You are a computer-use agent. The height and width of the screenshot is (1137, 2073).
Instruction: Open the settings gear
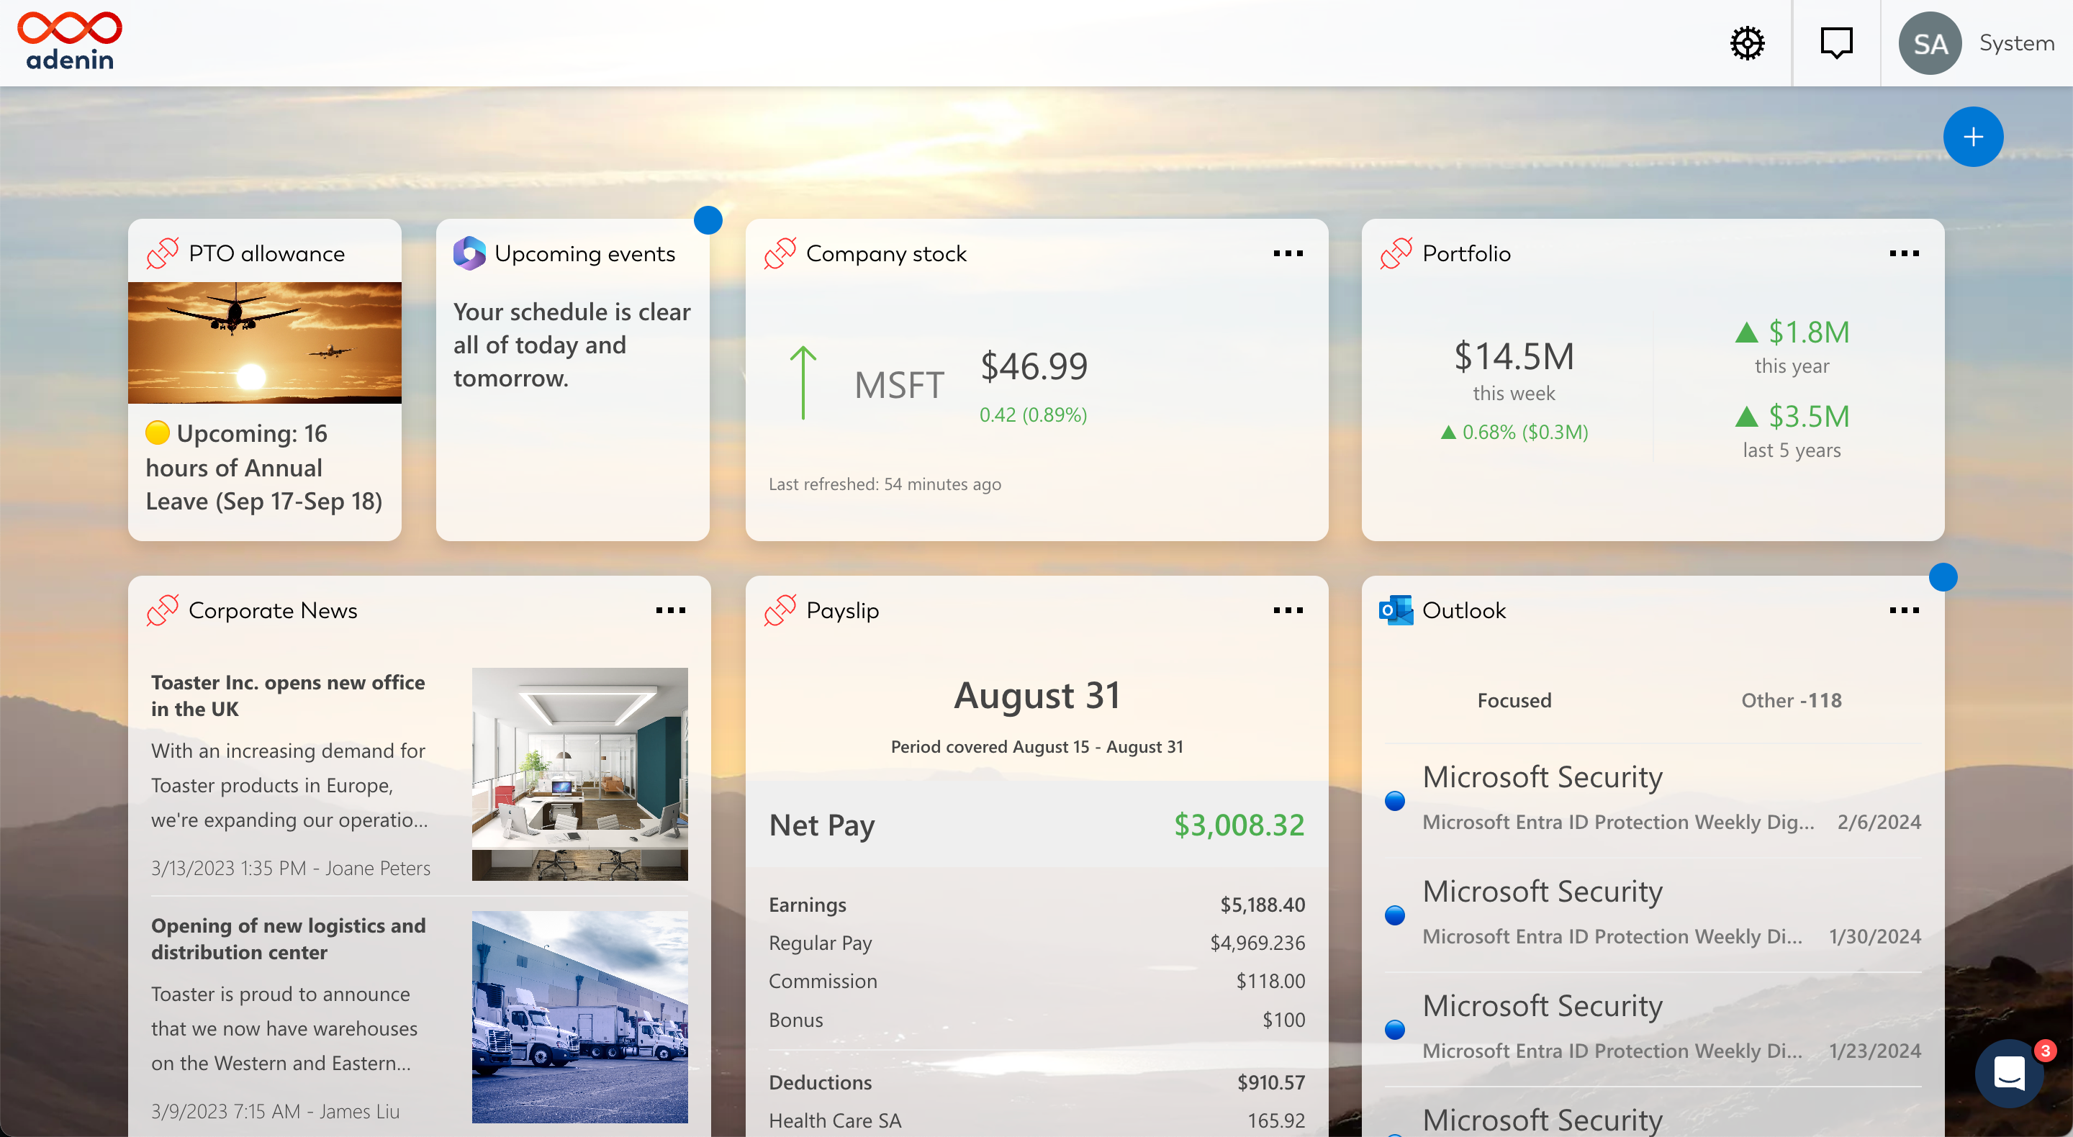click(1747, 43)
